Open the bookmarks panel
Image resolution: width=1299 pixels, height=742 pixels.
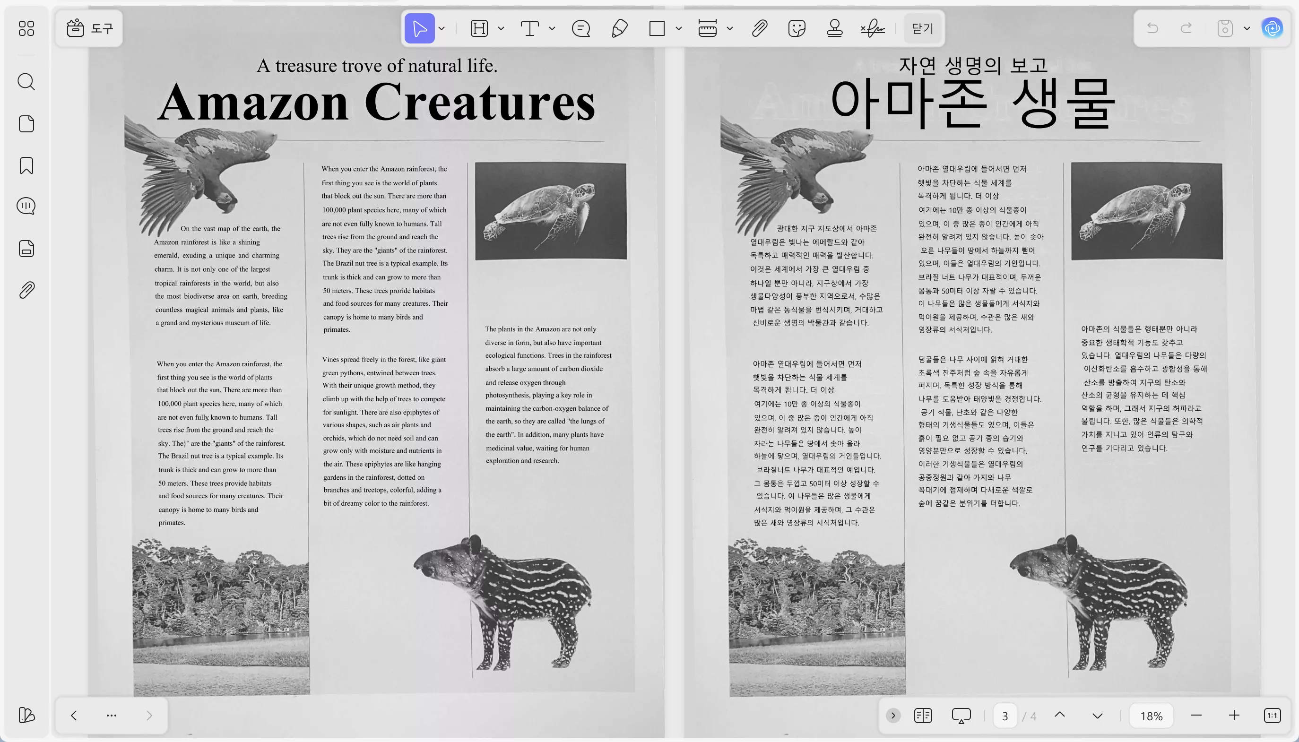click(26, 165)
